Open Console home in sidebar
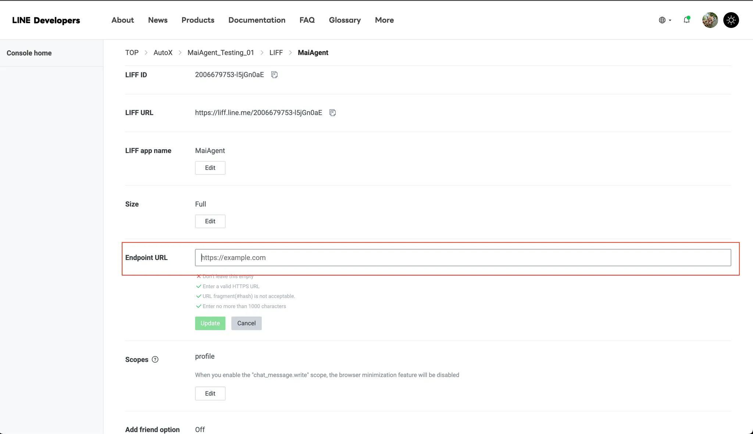The height and width of the screenshot is (434, 753). (x=29, y=53)
